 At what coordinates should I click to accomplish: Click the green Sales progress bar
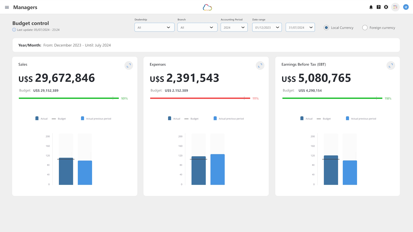(x=69, y=98)
